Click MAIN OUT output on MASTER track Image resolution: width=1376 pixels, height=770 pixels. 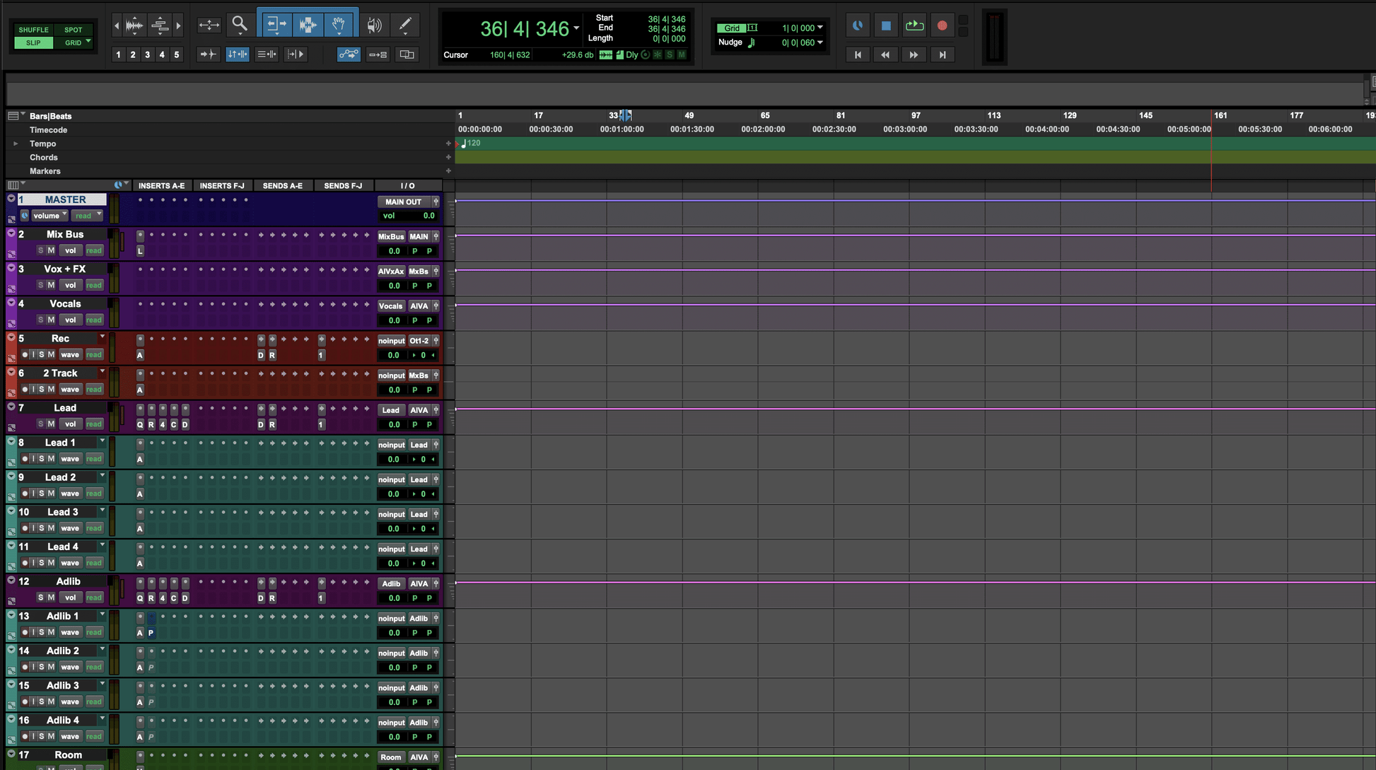[x=403, y=202]
